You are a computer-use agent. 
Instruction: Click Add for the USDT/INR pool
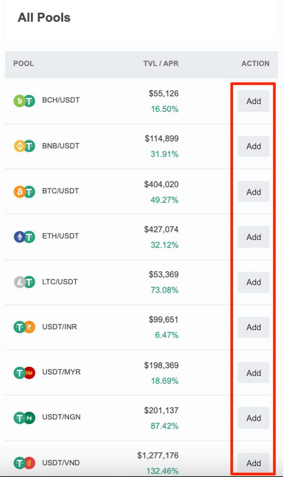(x=253, y=327)
